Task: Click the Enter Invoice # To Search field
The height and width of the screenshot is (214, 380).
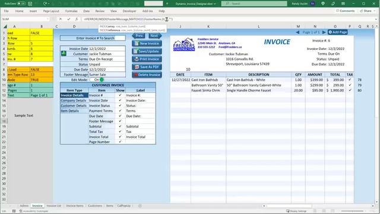Action: (x=93, y=38)
